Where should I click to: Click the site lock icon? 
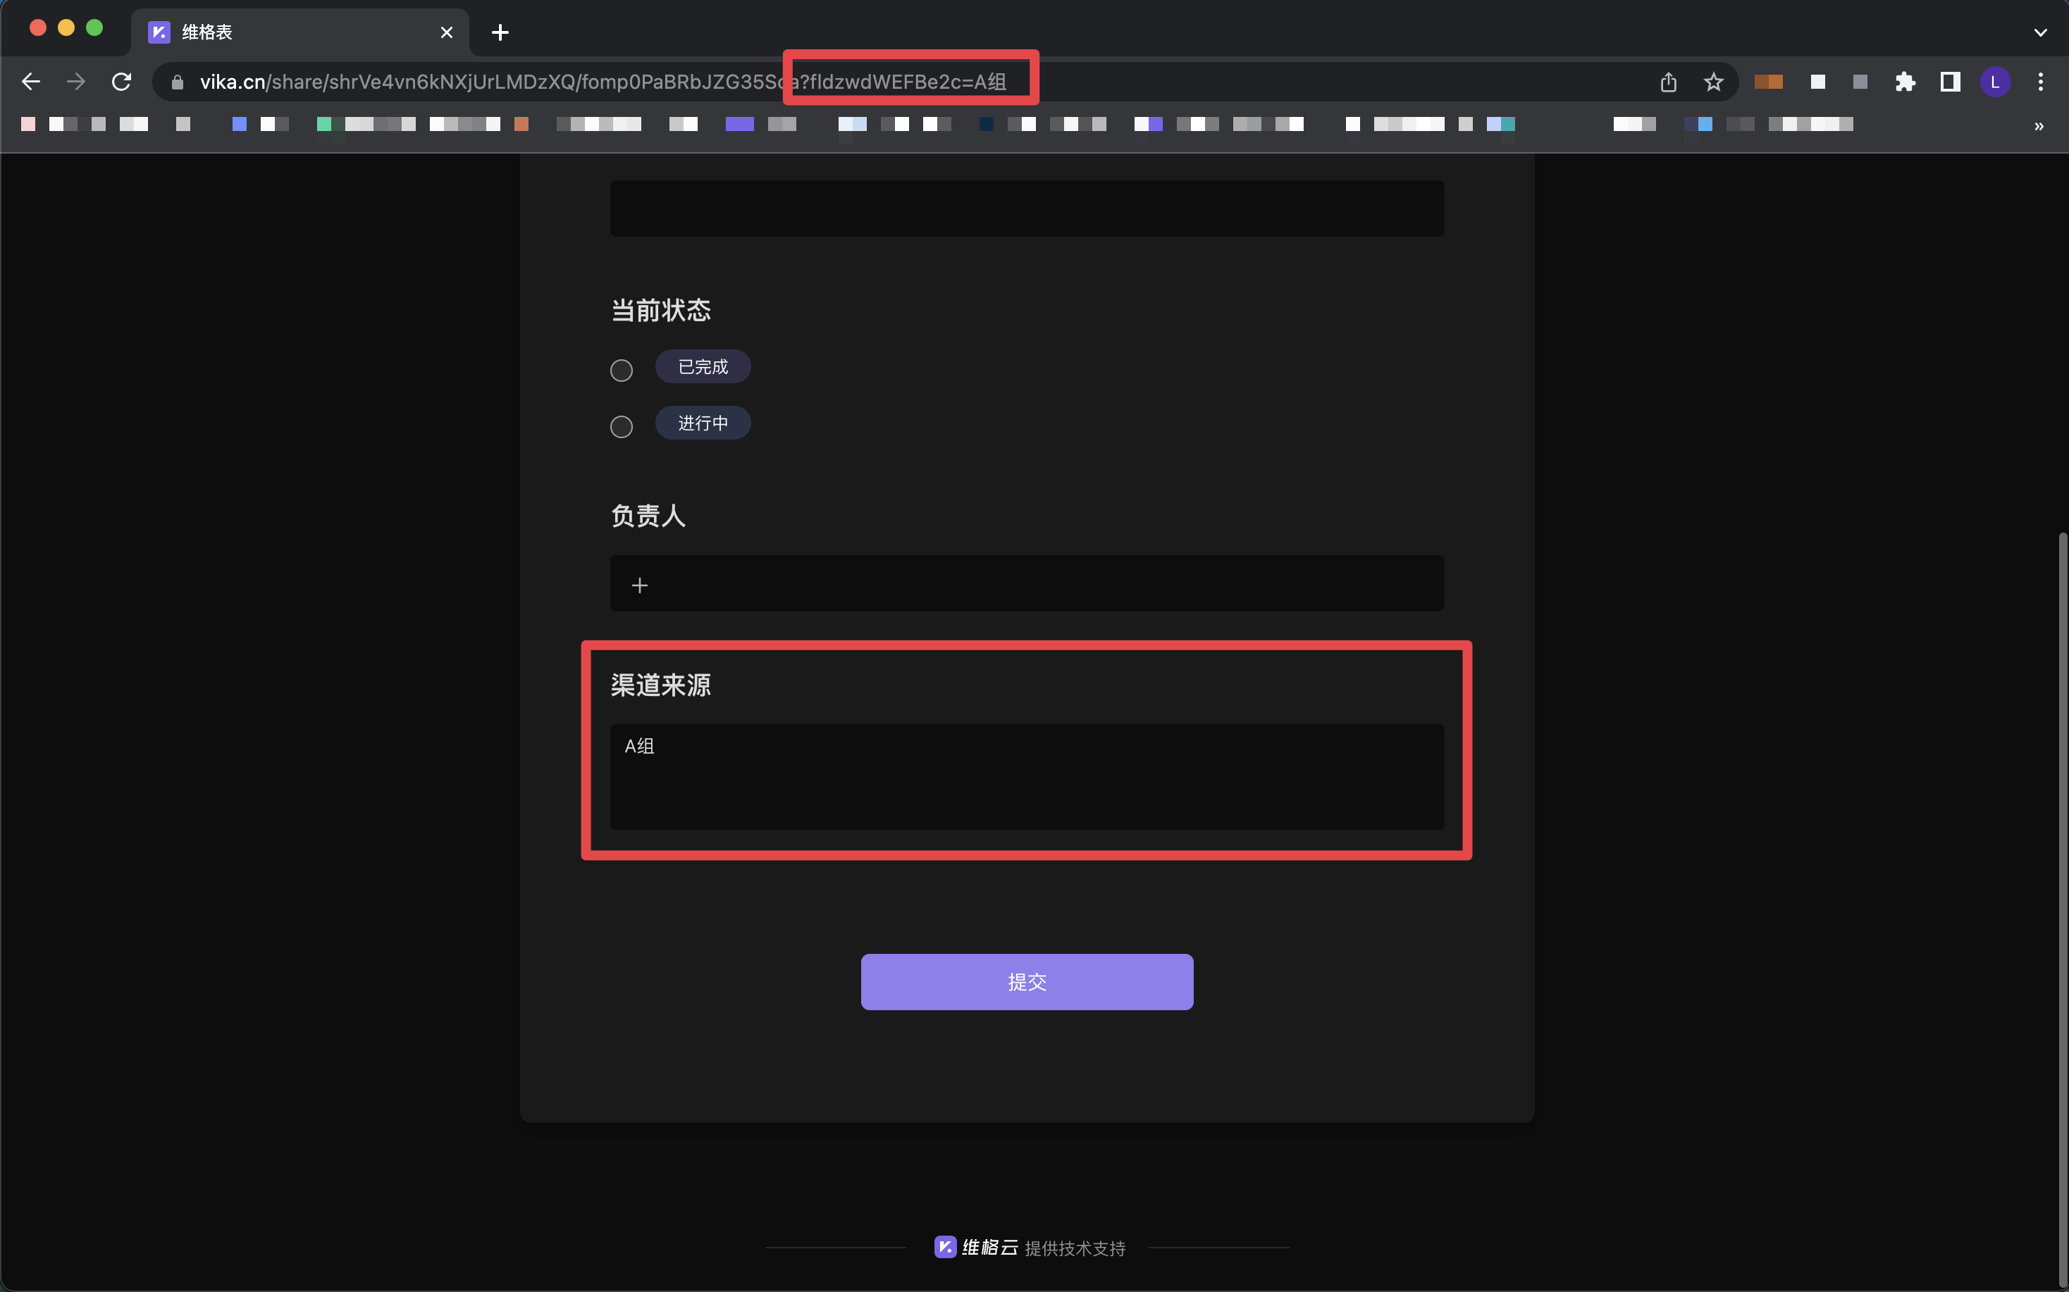(178, 82)
